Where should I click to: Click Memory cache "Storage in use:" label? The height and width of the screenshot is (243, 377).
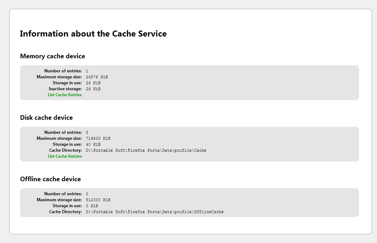coord(67,83)
